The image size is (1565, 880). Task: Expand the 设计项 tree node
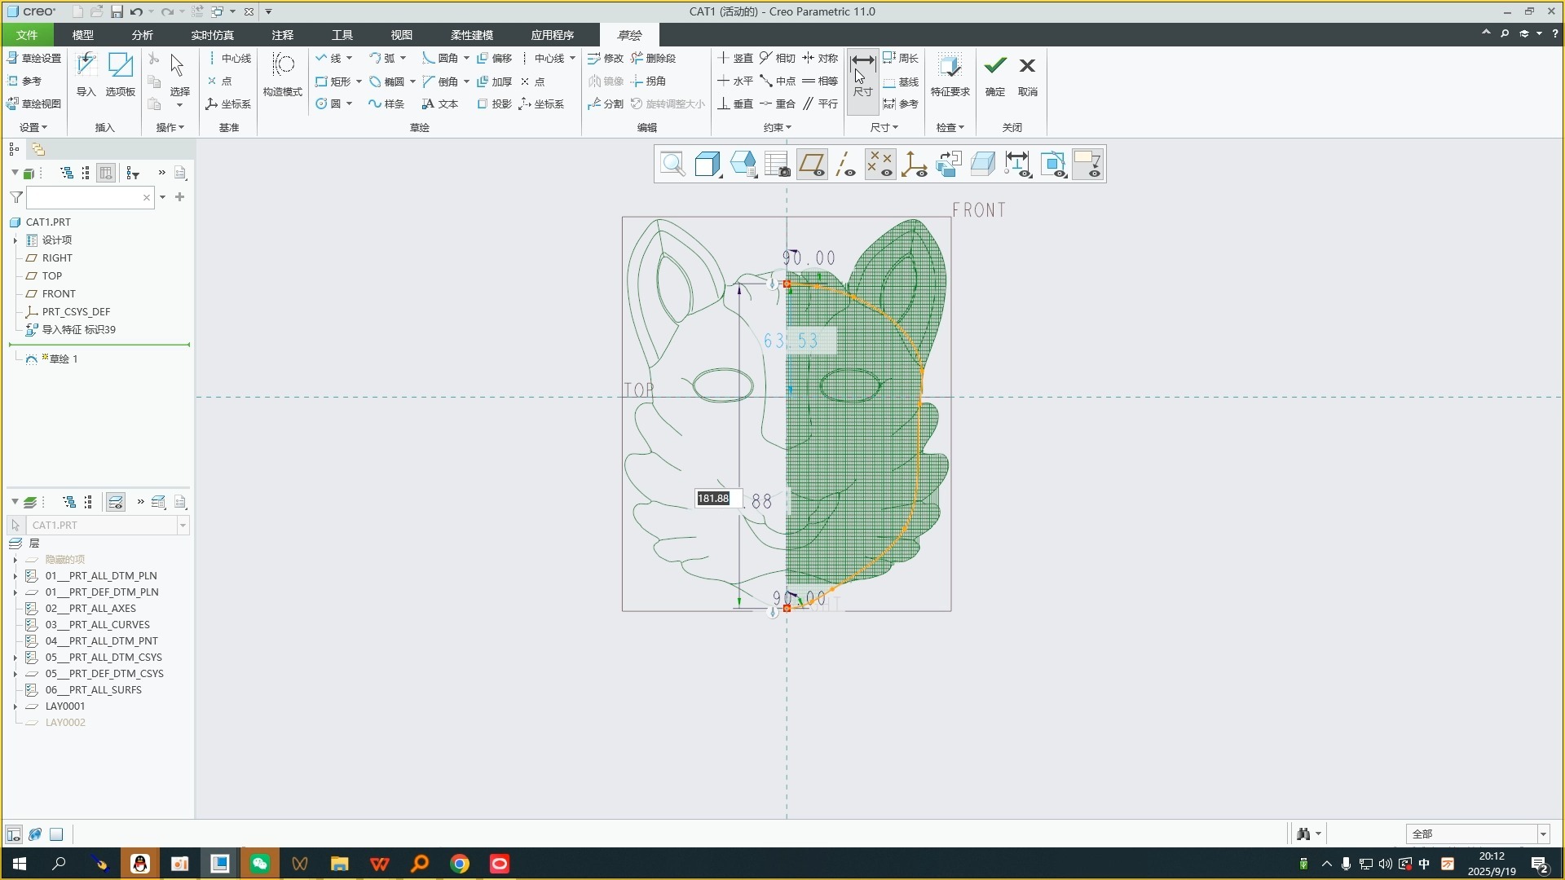pos(15,240)
